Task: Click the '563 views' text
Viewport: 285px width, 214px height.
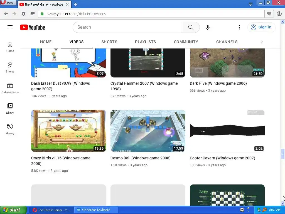Action: tap(197, 91)
